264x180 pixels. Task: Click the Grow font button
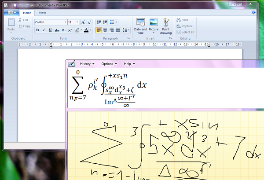pyautogui.click(x=83, y=22)
